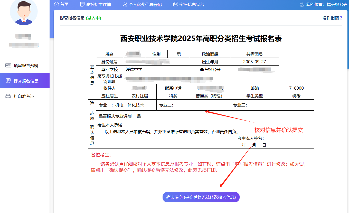Click the 家庭信息完善 icon

tap(176, 4)
